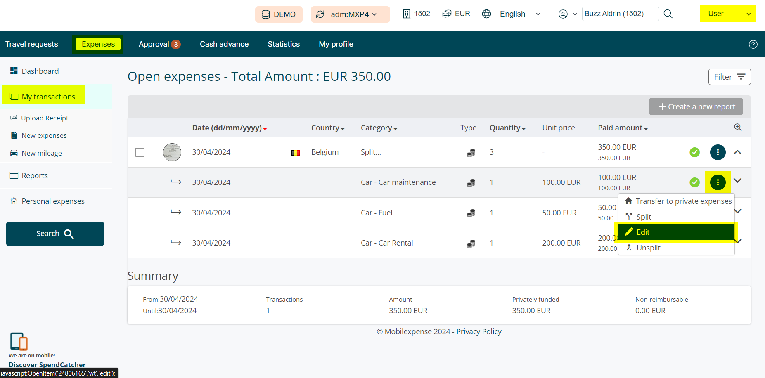The width and height of the screenshot is (765, 378).
Task: Expand the Car maintenance row details
Action: pos(737,181)
